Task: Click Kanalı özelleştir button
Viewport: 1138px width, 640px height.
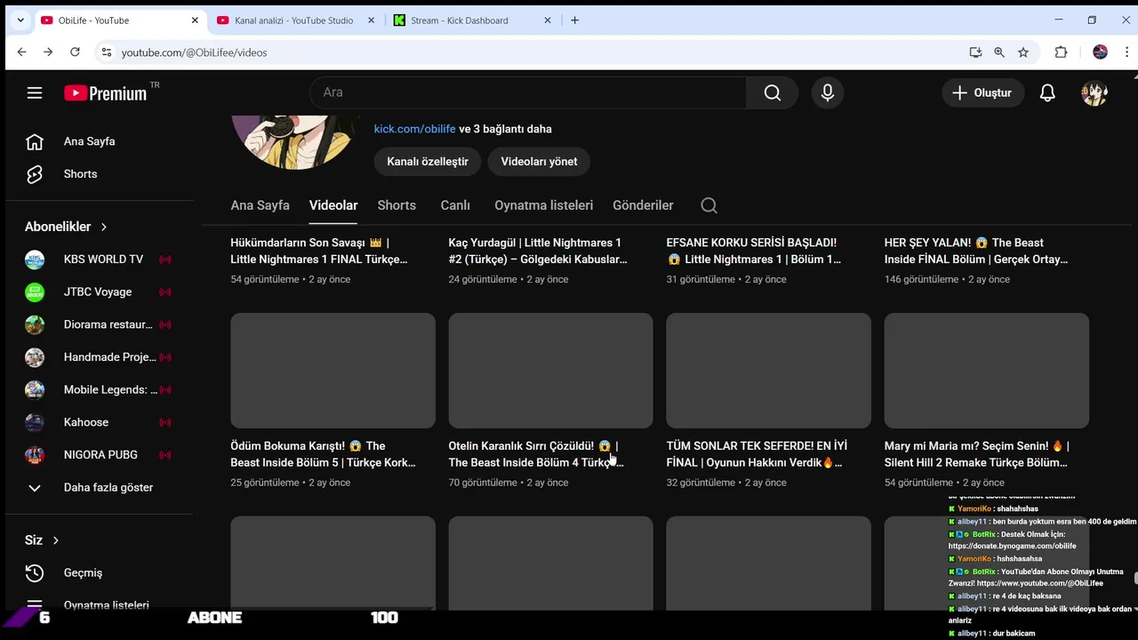Action: click(427, 162)
